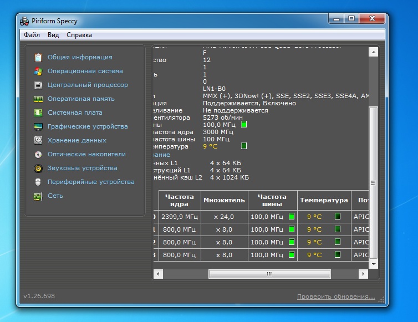Select the Центральный процессор chip icon
The width and height of the screenshot is (418, 322).
[x=38, y=85]
